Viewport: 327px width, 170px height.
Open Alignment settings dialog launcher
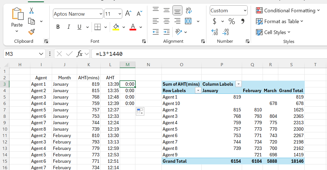click(x=203, y=41)
